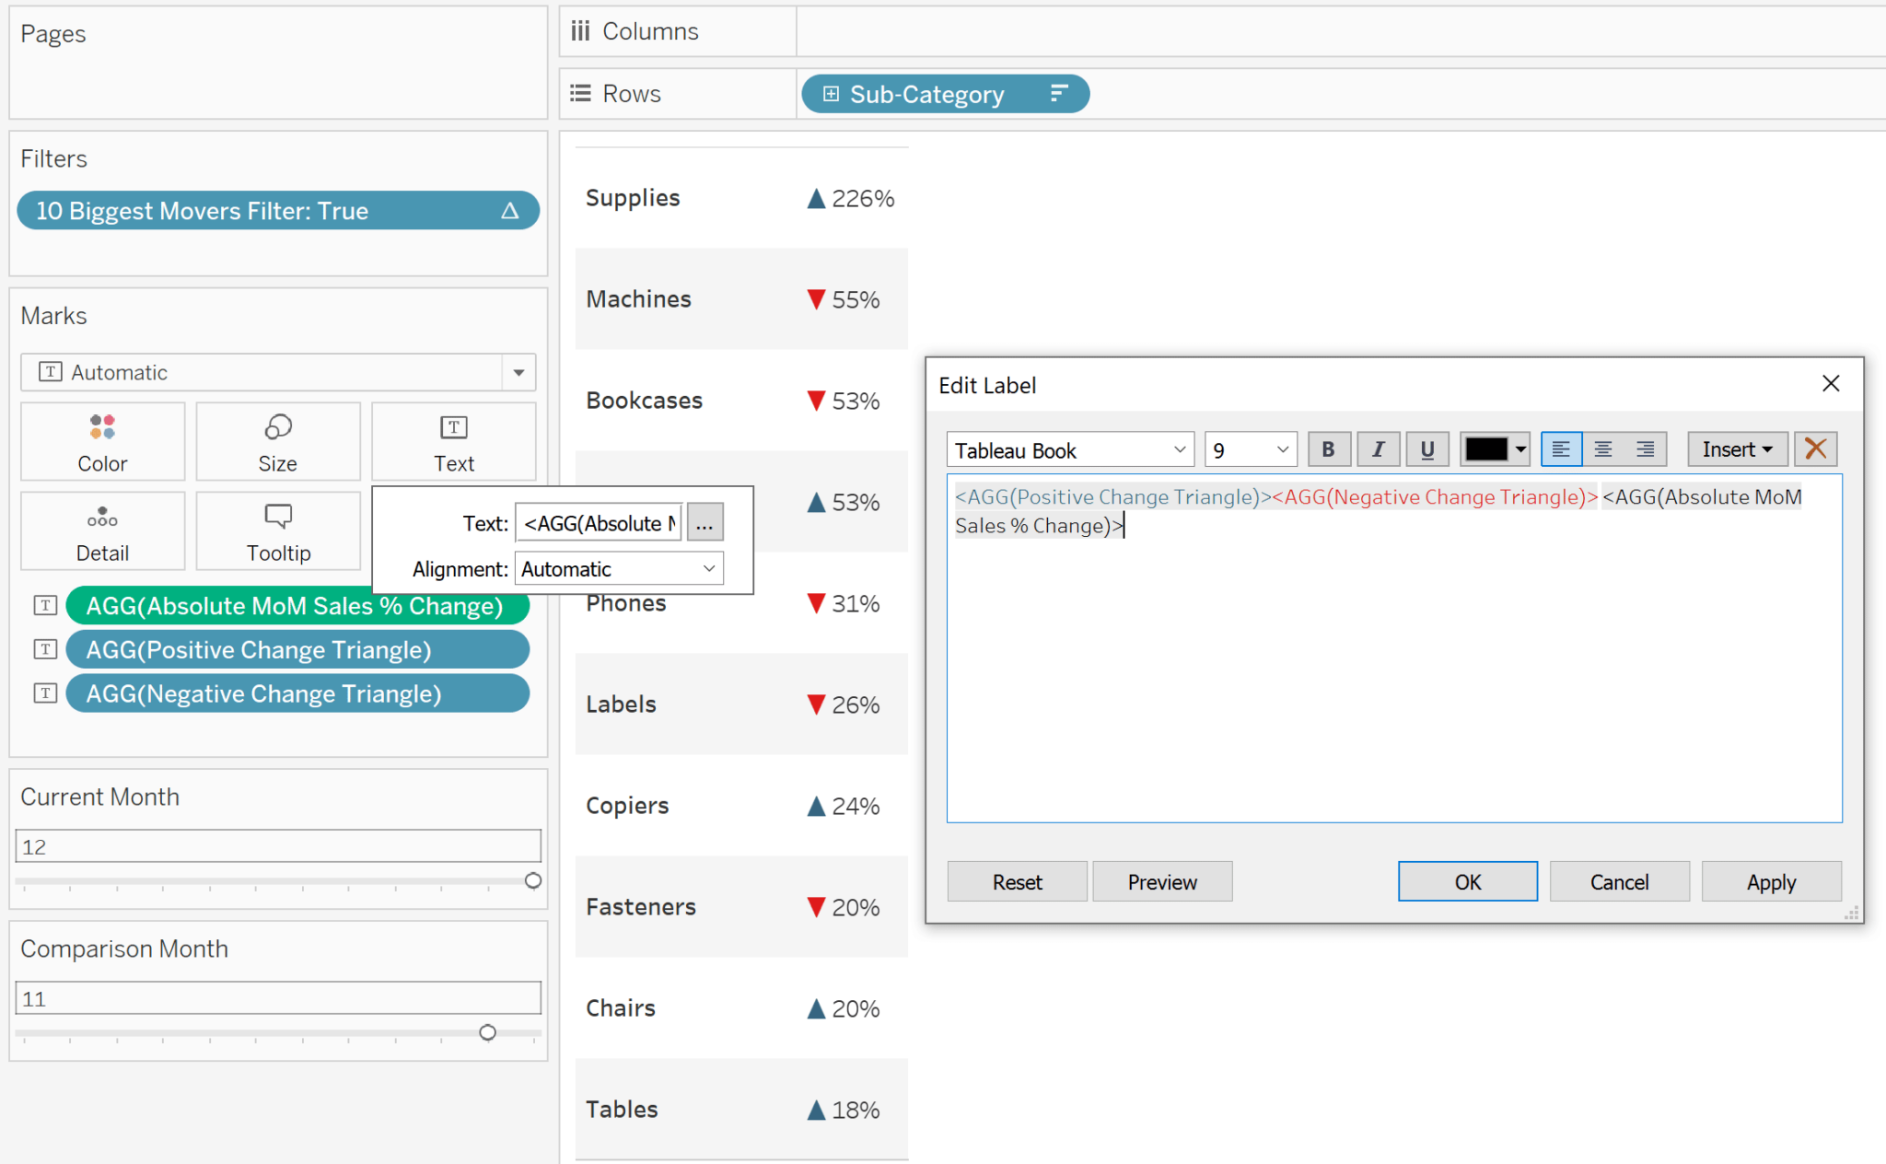
Task: Open the Insert dropdown in Edit Label
Action: pyautogui.click(x=1737, y=449)
